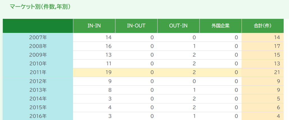
Task: Select the 2007年 row label
Action: pos(38,37)
